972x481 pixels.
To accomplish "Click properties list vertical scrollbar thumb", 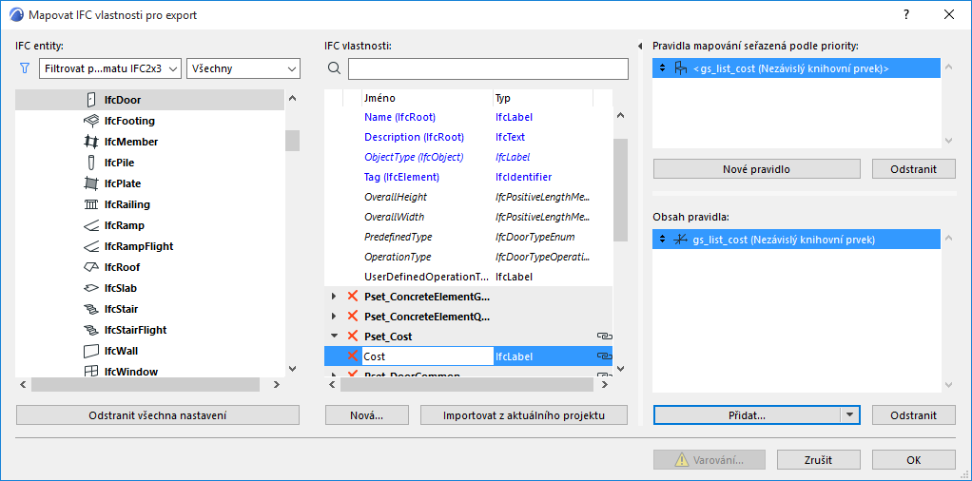I will [x=620, y=190].
